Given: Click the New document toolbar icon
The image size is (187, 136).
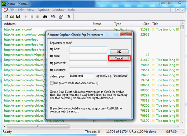Looking at the screenshot, I should [x=7, y=17].
